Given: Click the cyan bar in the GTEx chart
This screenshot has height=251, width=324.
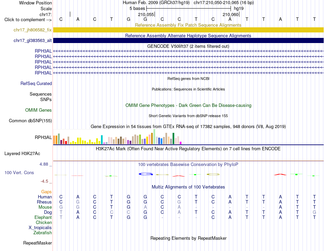Looking at the screenshot, I should [x=102, y=140].
